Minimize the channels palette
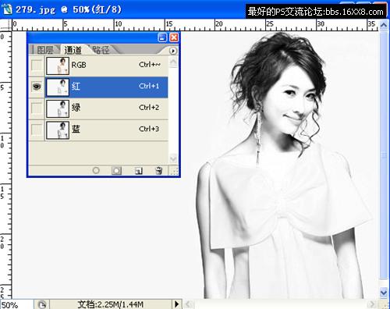 162,37
